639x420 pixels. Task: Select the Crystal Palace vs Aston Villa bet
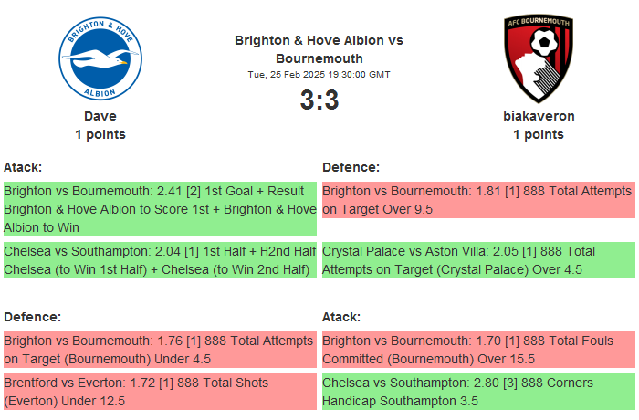478,260
